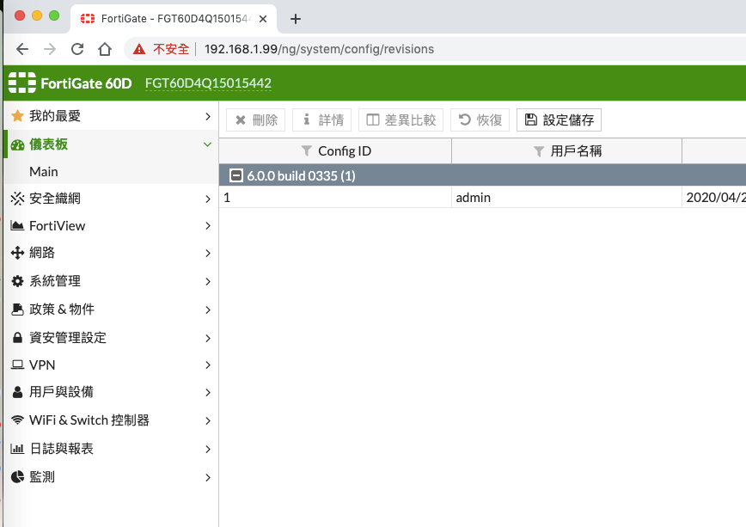Image resolution: width=746 pixels, height=527 pixels.
Task: Click the network arrows icon beside 網路
Action: pos(17,253)
